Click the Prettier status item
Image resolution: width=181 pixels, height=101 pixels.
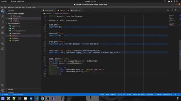158,95
